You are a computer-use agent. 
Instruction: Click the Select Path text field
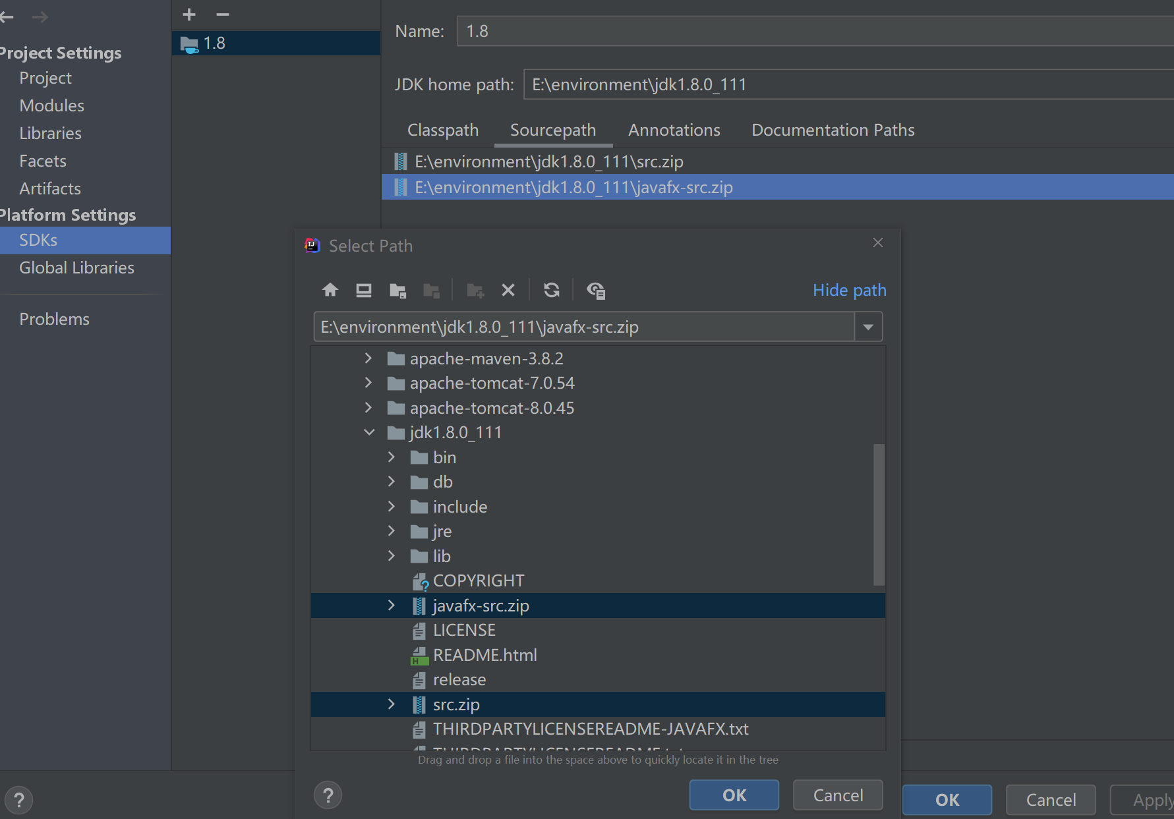point(584,327)
